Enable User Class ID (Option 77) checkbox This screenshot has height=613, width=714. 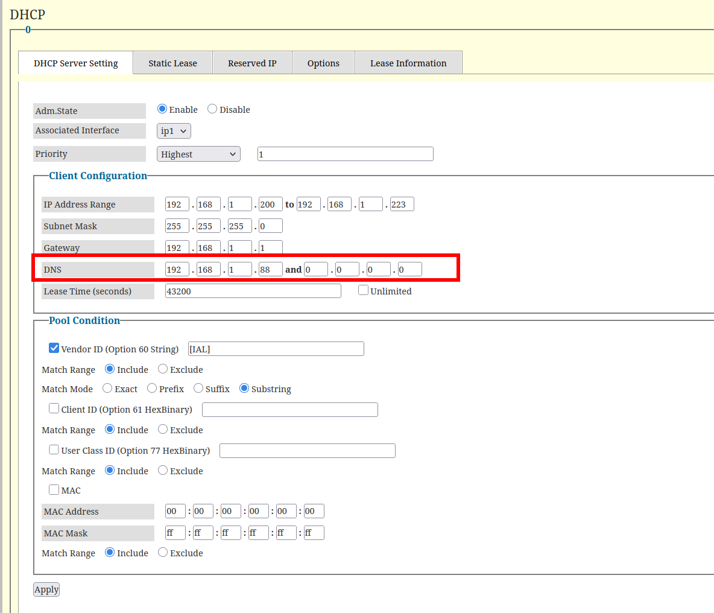(x=54, y=449)
